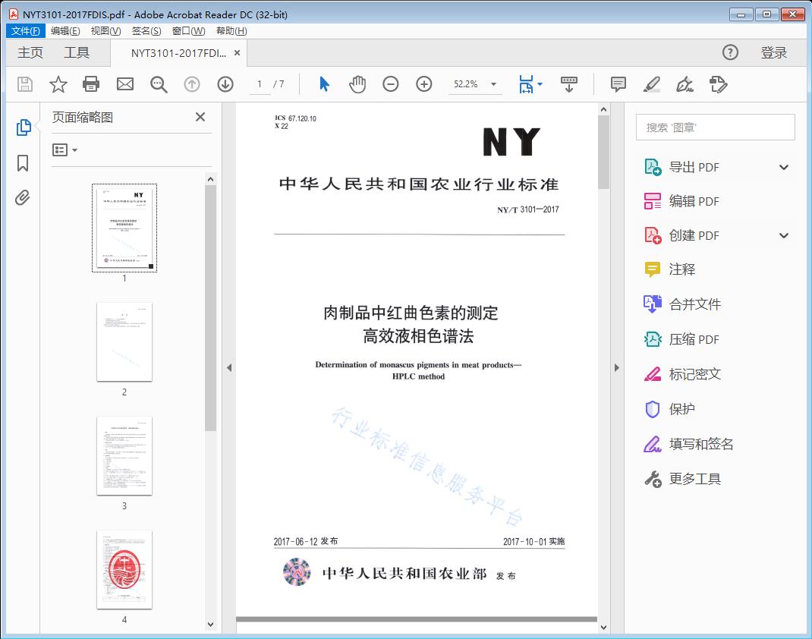The width and height of the screenshot is (812, 639).
Task: Expand the 导出 PDF section chevron
Action: pyautogui.click(x=784, y=168)
